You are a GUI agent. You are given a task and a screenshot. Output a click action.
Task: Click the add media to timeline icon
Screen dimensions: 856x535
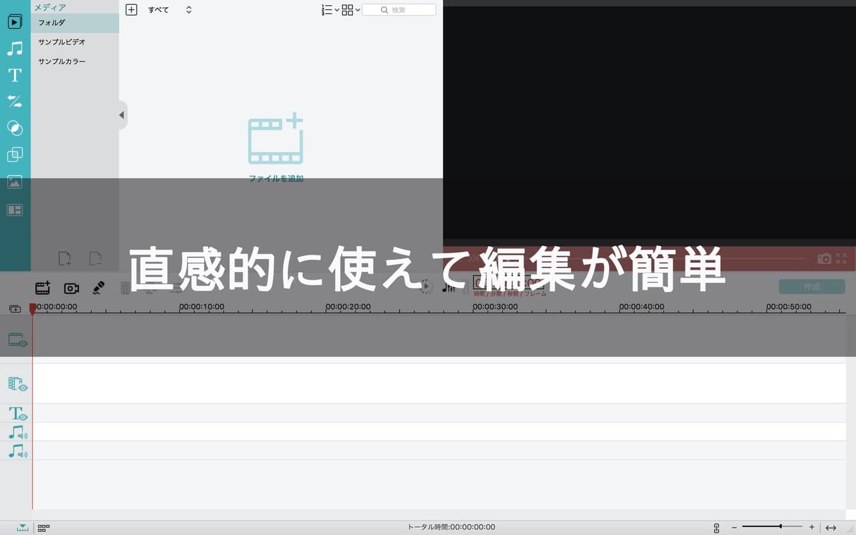coord(43,288)
